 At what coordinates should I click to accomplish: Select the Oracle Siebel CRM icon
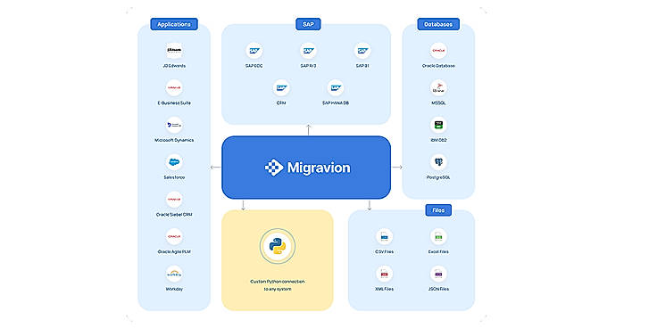tap(174, 200)
